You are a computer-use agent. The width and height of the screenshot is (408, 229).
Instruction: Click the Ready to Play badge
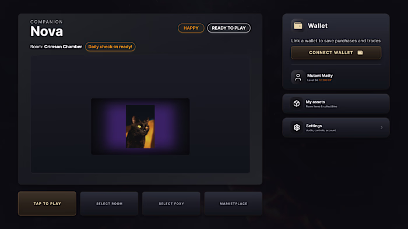click(228, 28)
